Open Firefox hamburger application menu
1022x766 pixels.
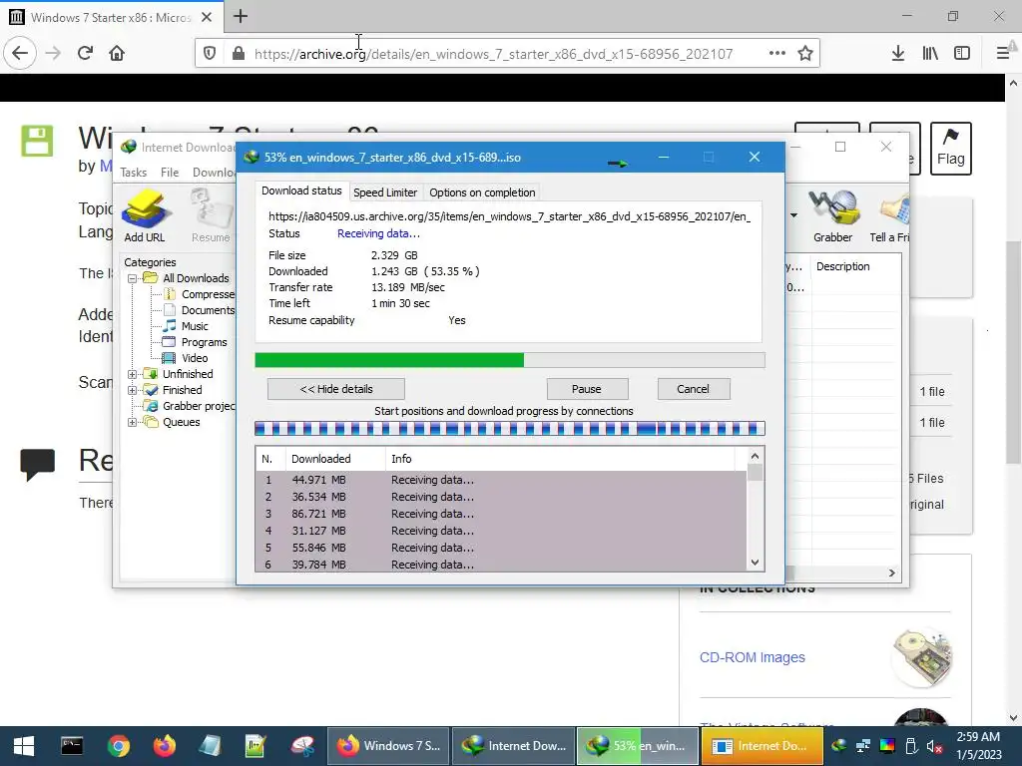1003,54
